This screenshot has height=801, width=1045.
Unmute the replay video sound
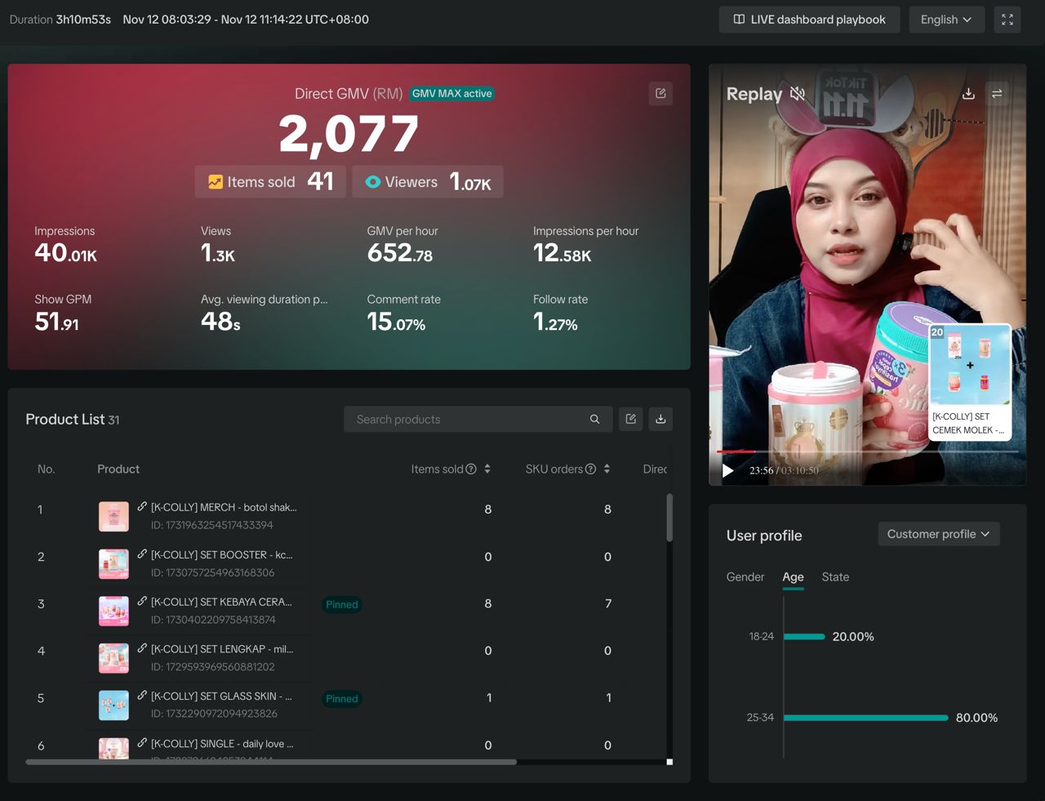tap(798, 94)
